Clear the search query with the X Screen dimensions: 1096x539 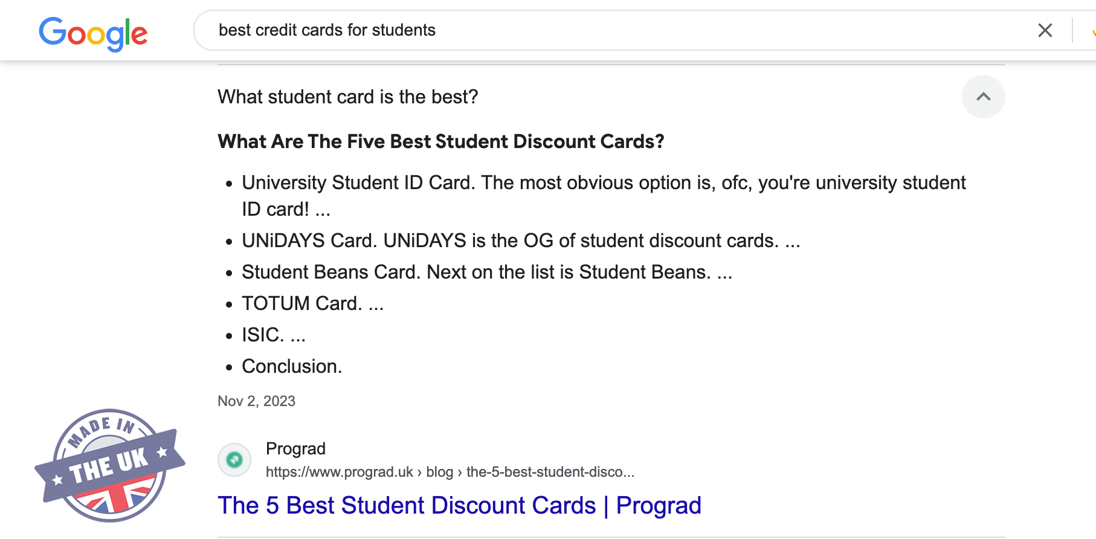click(1045, 30)
